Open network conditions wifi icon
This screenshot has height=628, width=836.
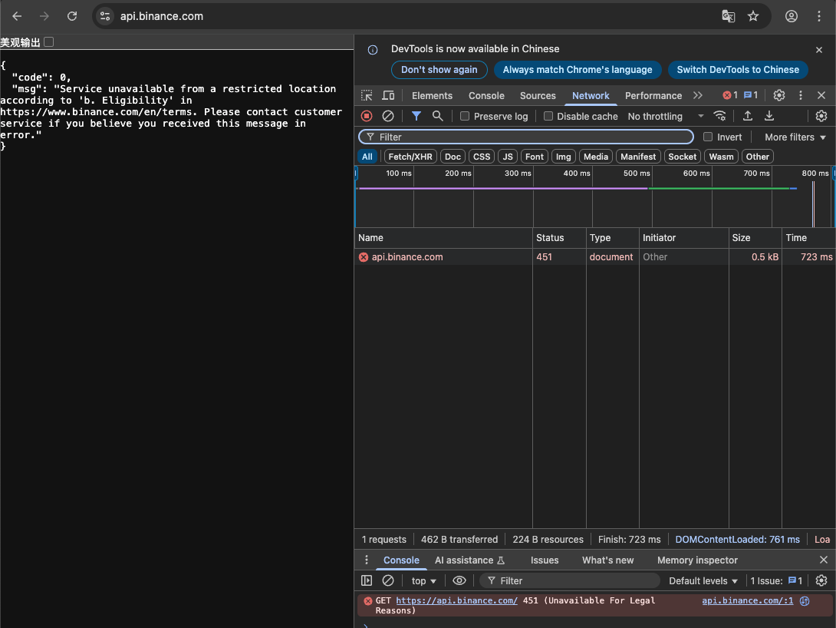point(719,116)
